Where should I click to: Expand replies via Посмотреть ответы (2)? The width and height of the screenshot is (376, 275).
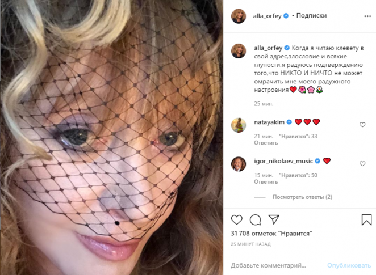(x=302, y=197)
